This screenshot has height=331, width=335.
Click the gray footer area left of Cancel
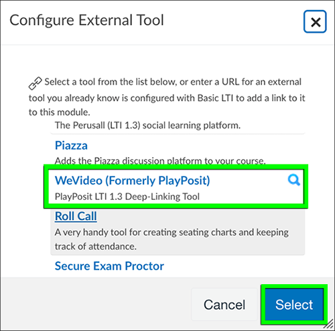click(x=96, y=304)
